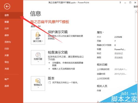Screen dimensions: 138x103
Task: Click the hidden slides count 0
Action: click(x=115, y=45)
